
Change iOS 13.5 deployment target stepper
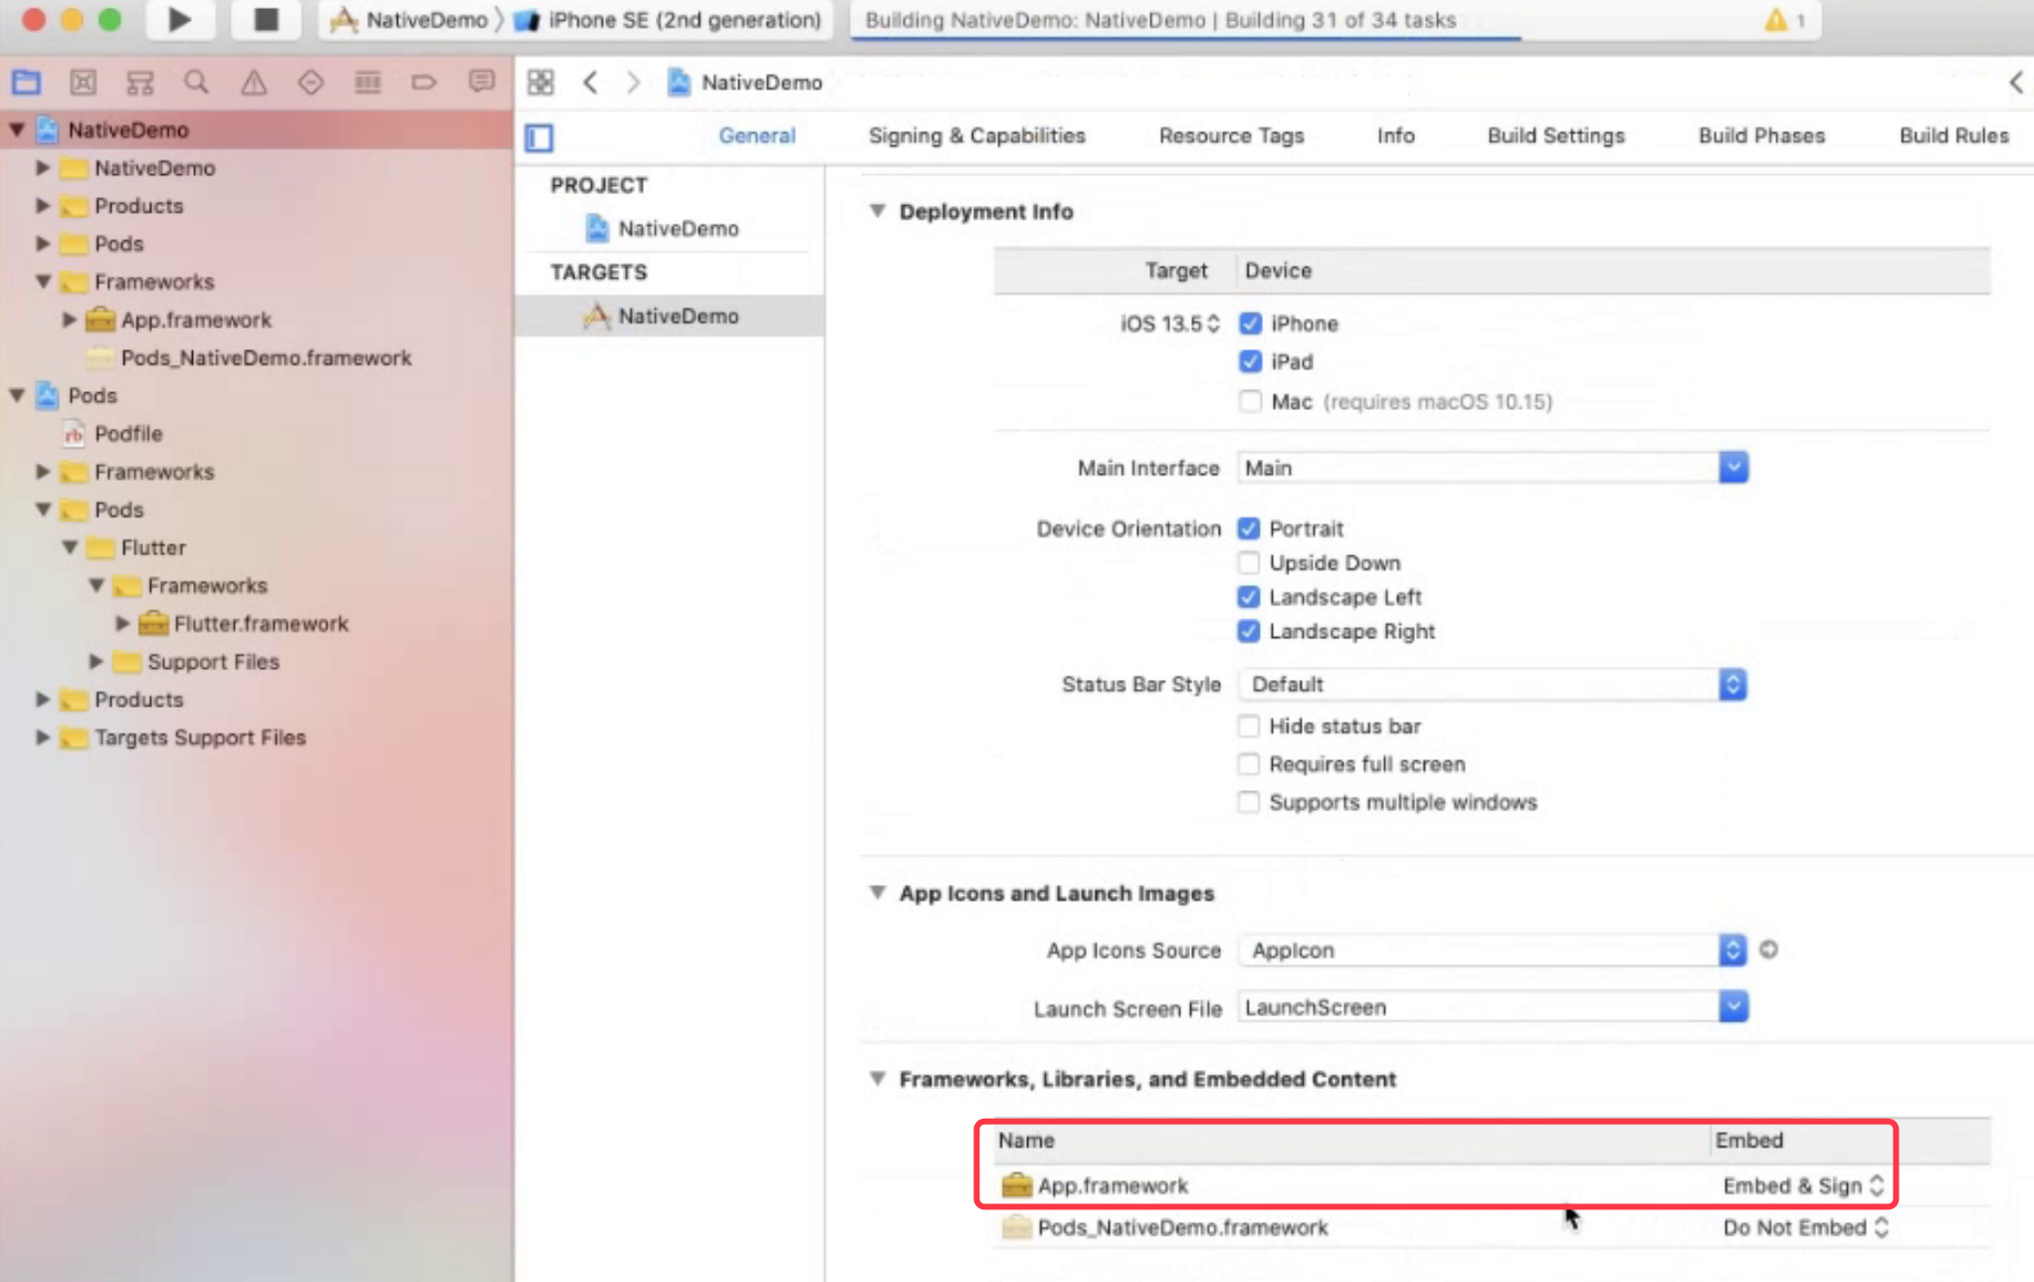[1213, 323]
